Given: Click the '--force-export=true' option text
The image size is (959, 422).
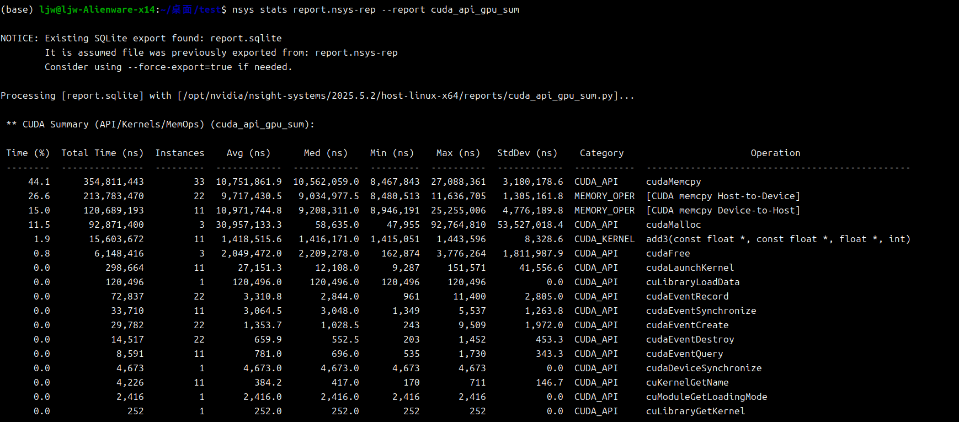Looking at the screenshot, I should pos(179,67).
